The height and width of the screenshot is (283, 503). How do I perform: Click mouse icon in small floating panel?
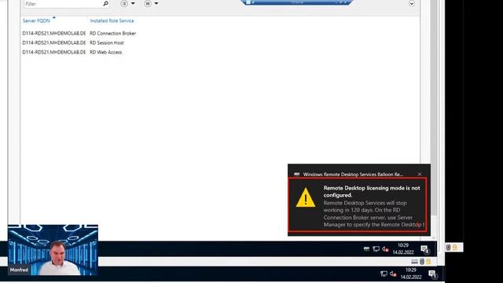(x=449, y=247)
